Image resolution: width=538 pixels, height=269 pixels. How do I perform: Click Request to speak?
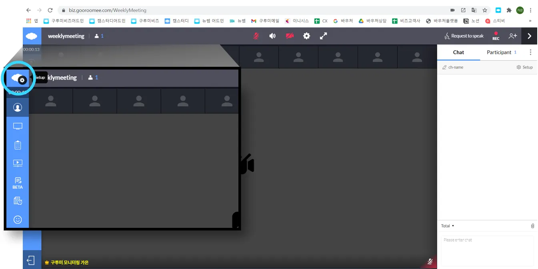[x=464, y=36]
